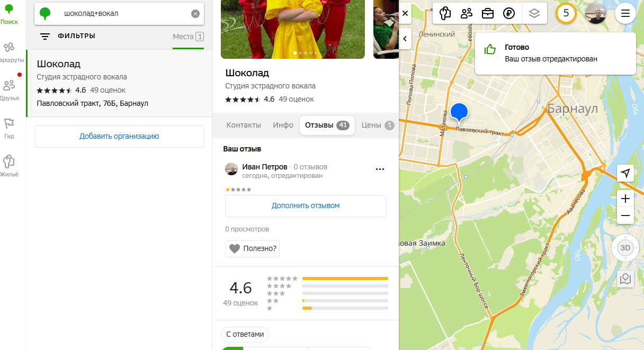The width and height of the screenshot is (644, 350).
Task: Open the panoramas map pin icon
Action: (x=625, y=279)
